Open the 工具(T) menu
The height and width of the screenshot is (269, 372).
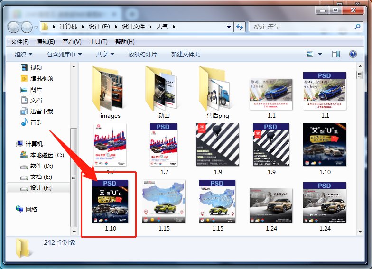(98, 42)
